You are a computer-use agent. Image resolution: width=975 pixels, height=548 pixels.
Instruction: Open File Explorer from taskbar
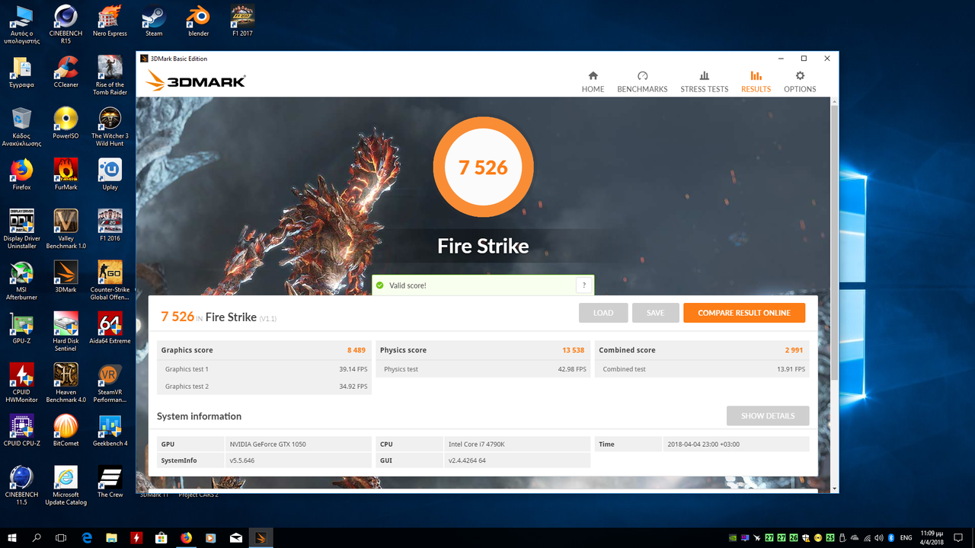pos(111,537)
